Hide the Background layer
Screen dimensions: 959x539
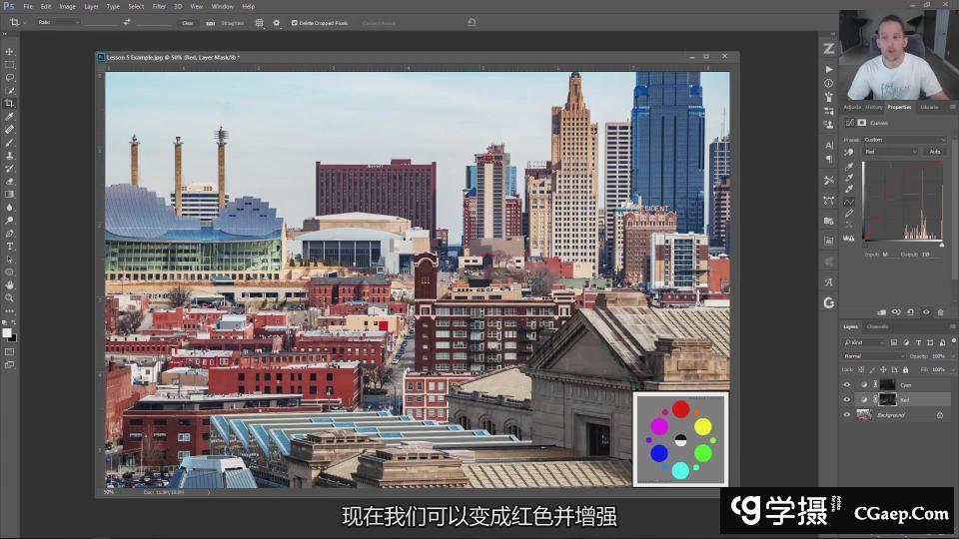click(x=847, y=414)
